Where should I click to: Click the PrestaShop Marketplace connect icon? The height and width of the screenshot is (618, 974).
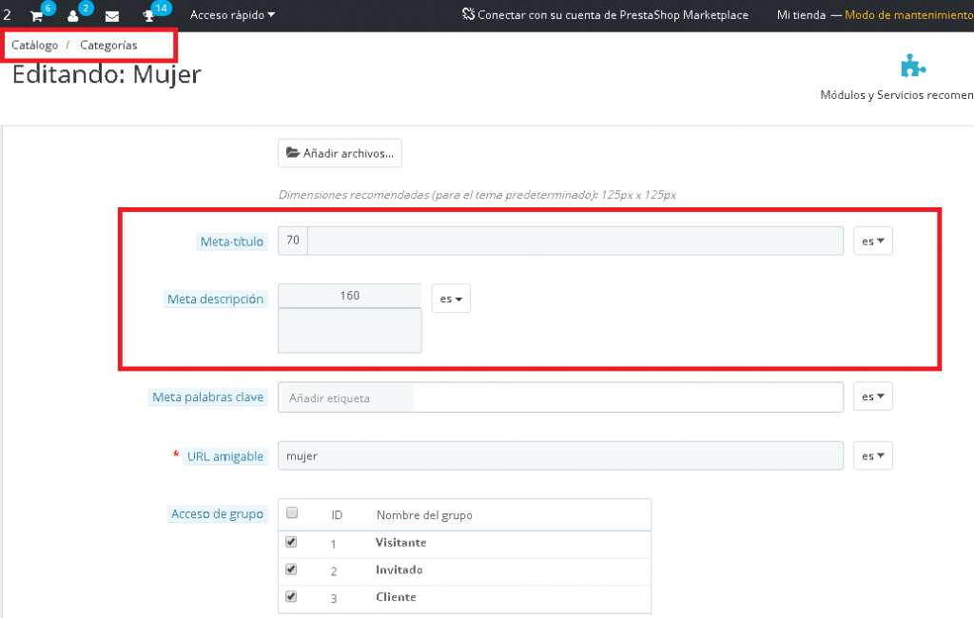(x=468, y=15)
